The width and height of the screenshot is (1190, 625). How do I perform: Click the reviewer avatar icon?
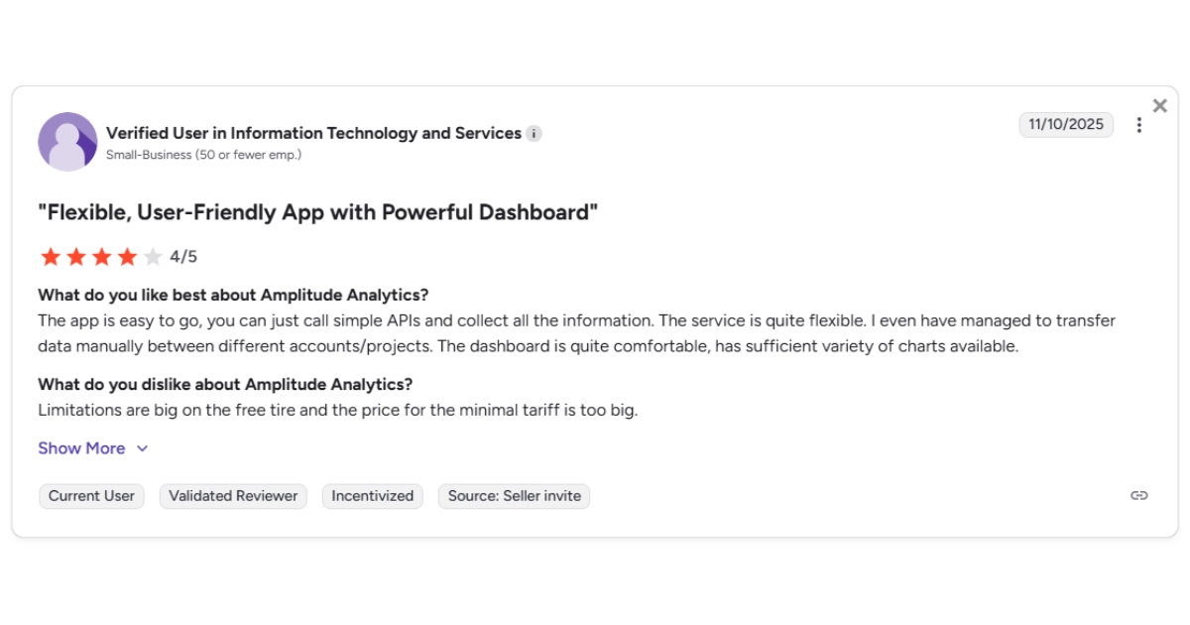pos(67,142)
